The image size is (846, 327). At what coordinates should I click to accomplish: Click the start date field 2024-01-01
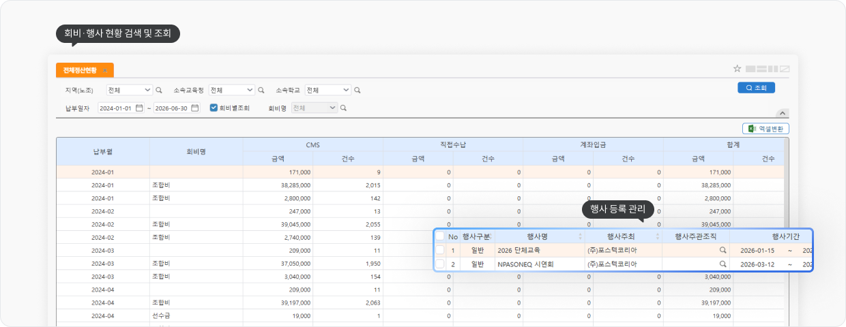point(121,108)
